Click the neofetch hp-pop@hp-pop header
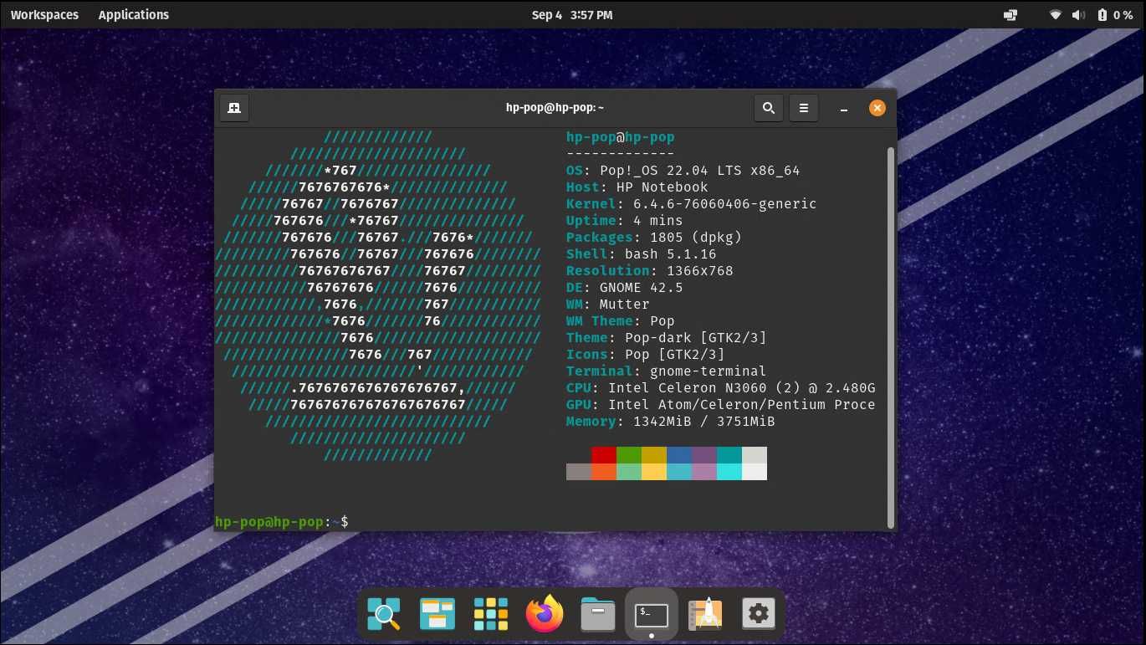This screenshot has width=1146, height=645. pos(621,137)
